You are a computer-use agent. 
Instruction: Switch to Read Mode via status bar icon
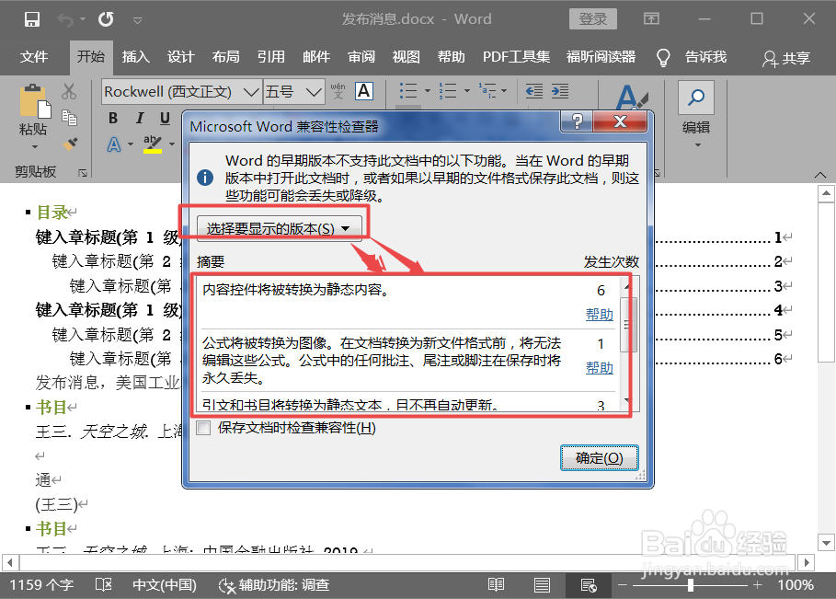(496, 584)
